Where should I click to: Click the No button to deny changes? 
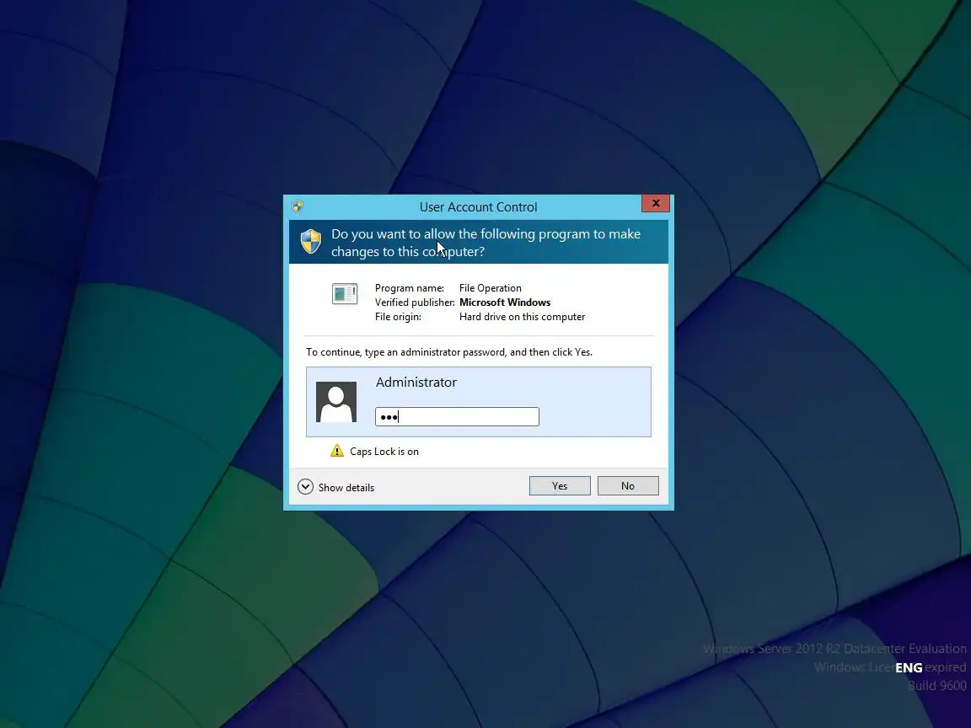(x=628, y=486)
